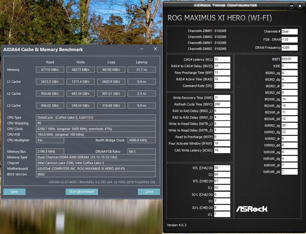This screenshot has height=234, width=306.
Task: Click the Command Rate (CR) field
Action: 222,86
